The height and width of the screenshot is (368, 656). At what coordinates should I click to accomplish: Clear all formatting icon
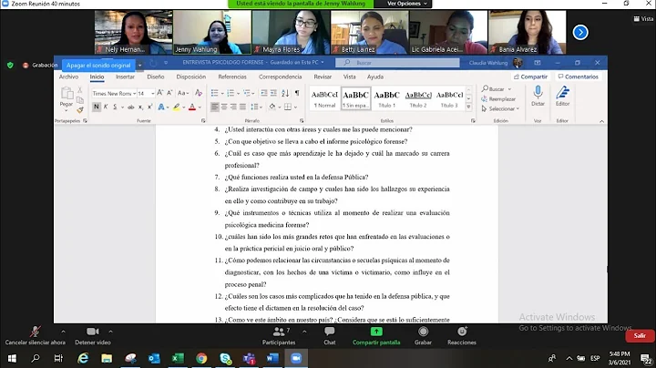[x=199, y=93]
